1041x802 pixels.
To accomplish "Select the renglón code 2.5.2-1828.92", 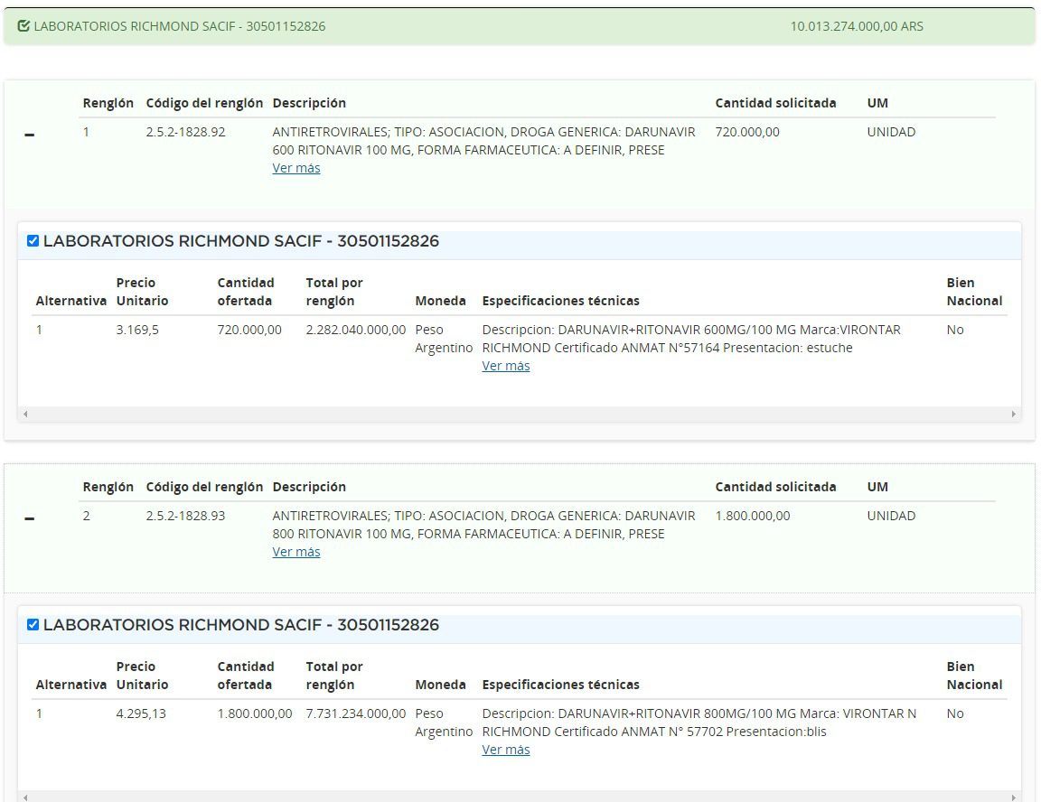I will (185, 132).
